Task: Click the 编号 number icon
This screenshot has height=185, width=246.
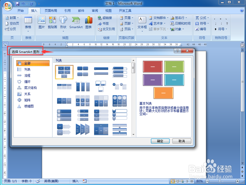Action: [x=201, y=29]
